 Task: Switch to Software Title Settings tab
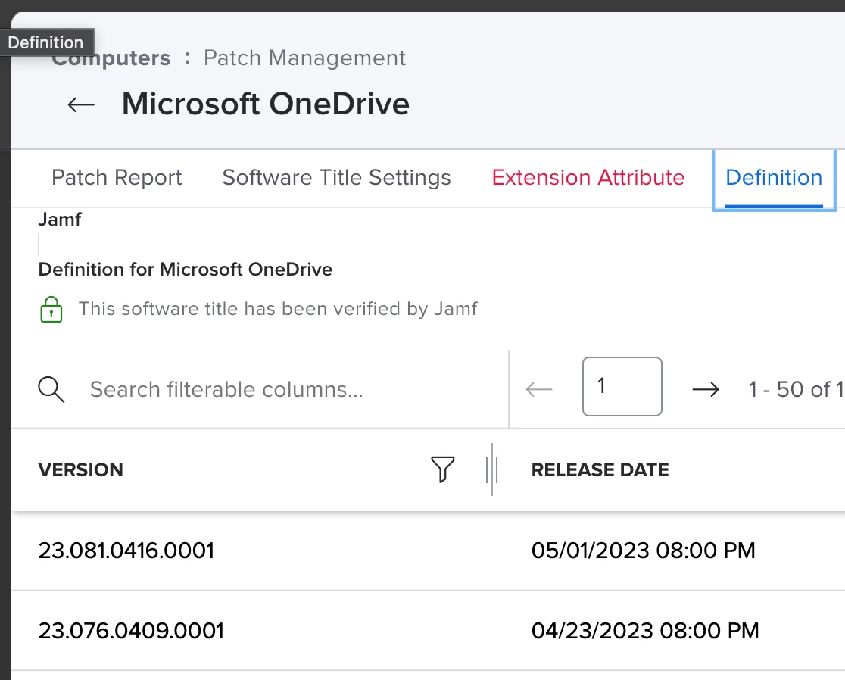pyautogui.click(x=336, y=178)
